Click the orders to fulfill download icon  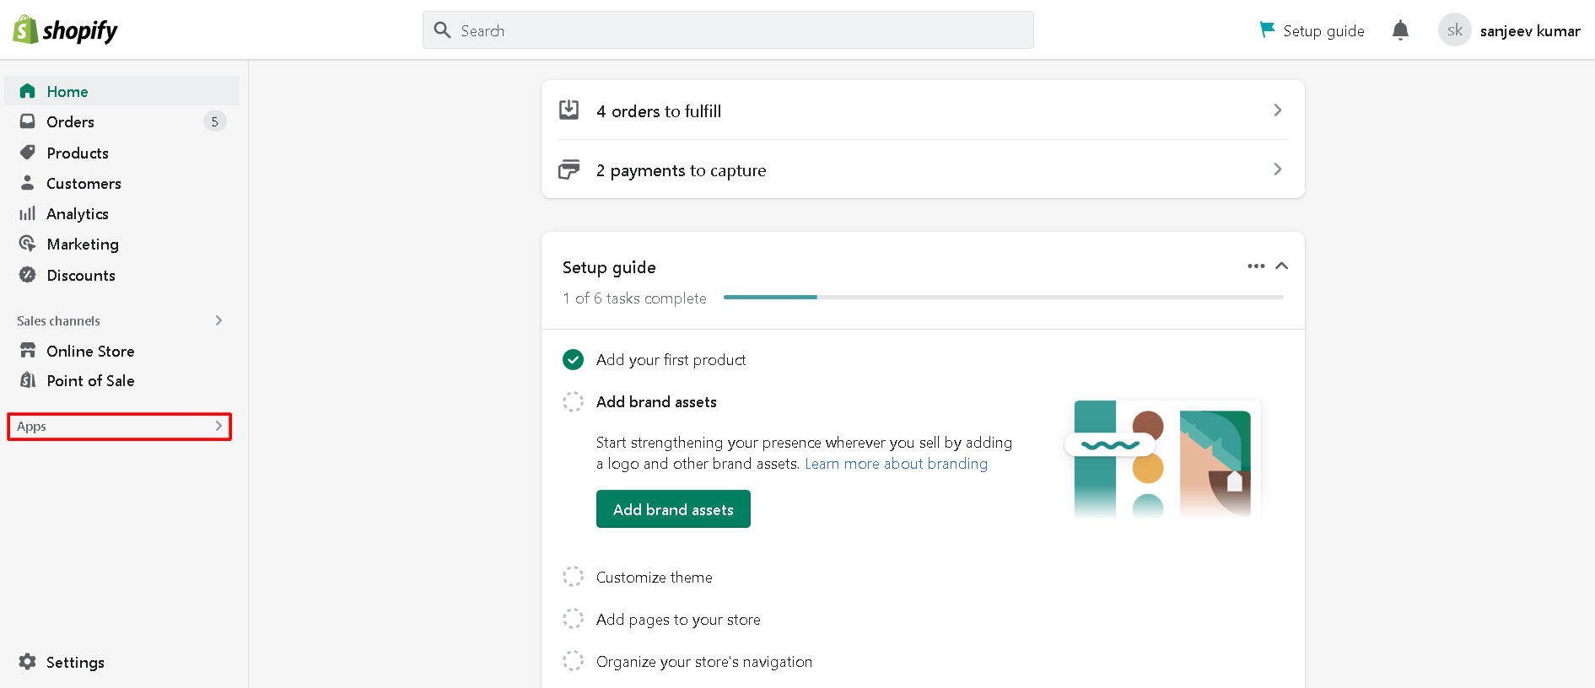[569, 110]
